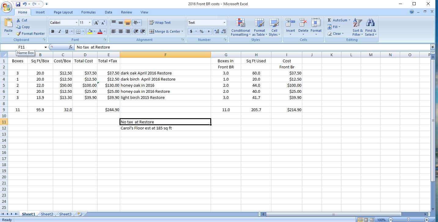Increase cell indent

142,31
